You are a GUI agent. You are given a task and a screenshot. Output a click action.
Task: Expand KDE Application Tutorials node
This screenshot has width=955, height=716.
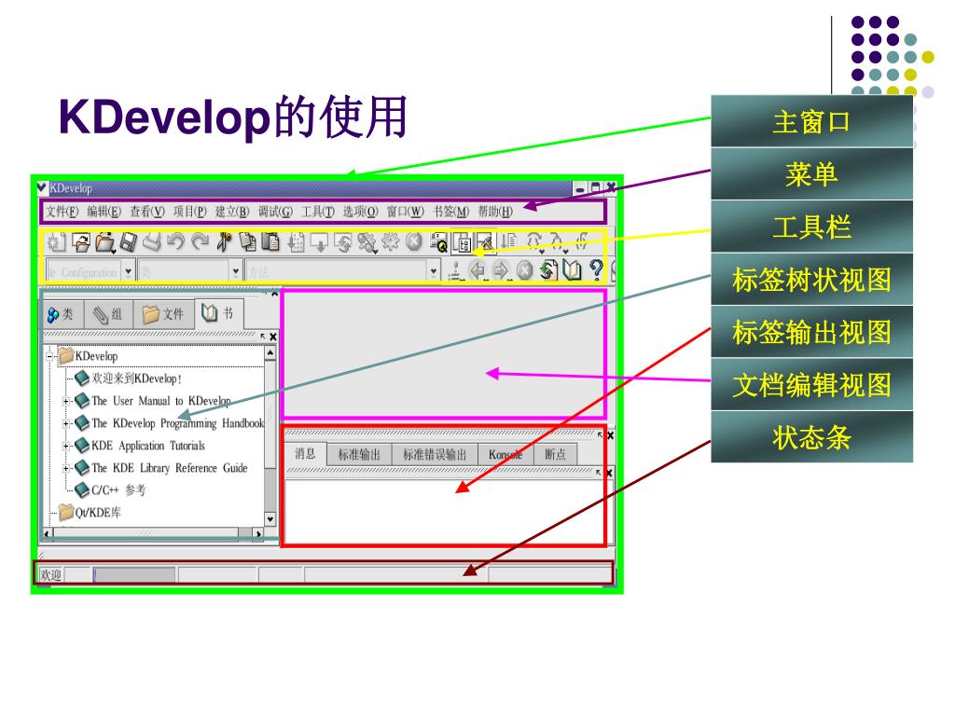pos(66,446)
